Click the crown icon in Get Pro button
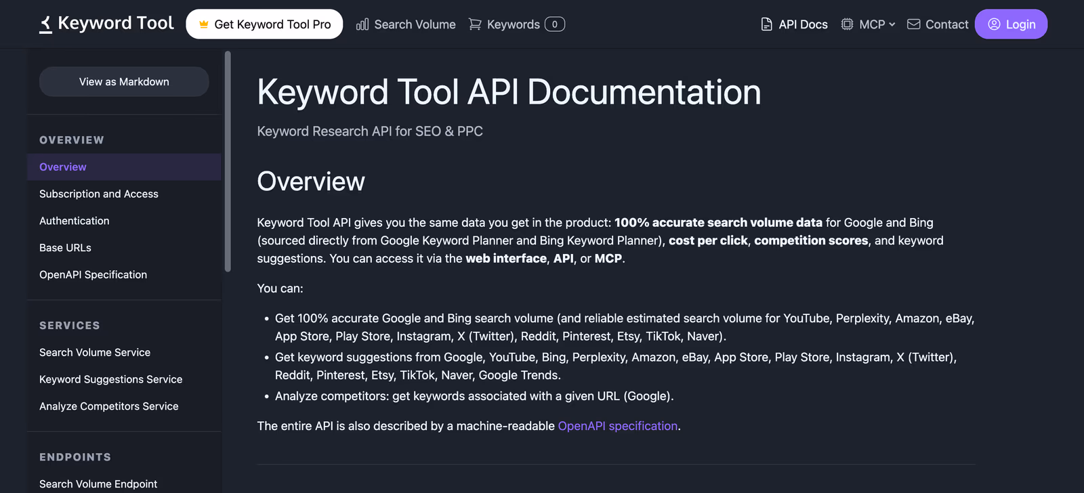 (x=203, y=24)
